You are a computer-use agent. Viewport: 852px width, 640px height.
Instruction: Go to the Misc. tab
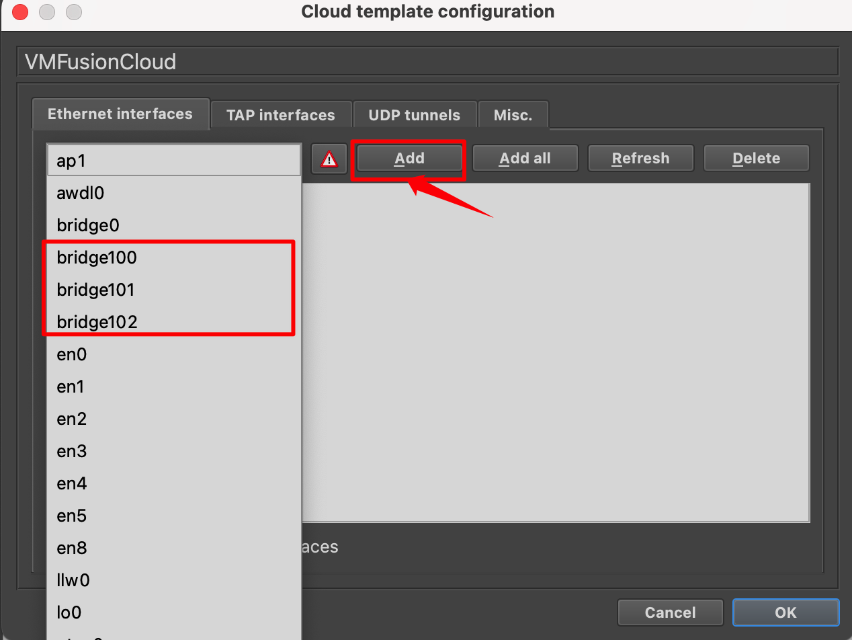tap(513, 115)
